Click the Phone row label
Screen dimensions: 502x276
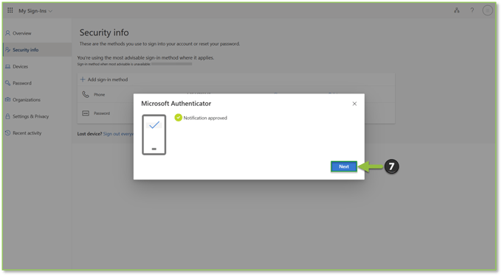tap(99, 94)
